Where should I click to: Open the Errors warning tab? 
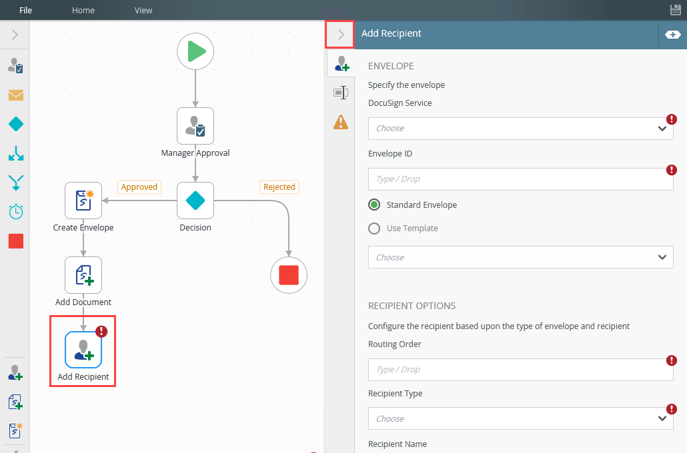click(341, 122)
